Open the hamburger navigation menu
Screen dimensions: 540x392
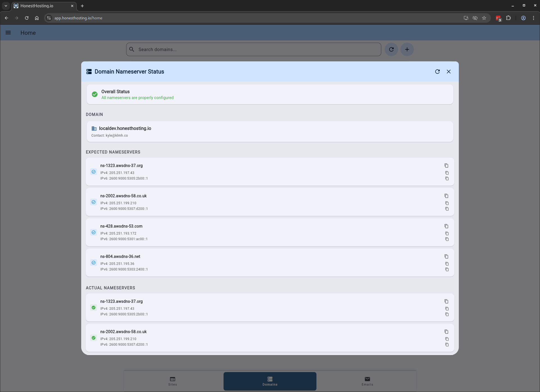click(8, 33)
